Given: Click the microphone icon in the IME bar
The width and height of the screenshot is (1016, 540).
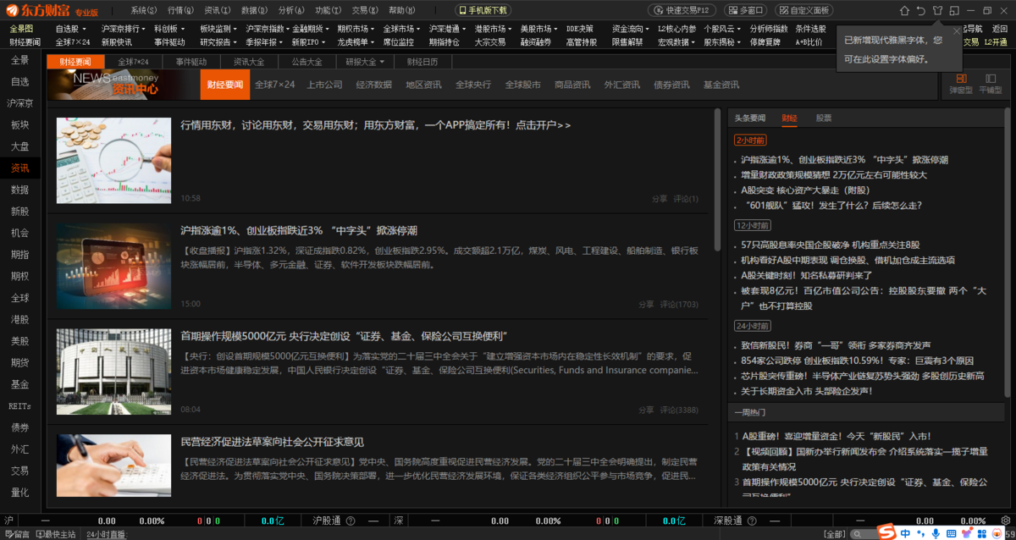Looking at the screenshot, I should (x=936, y=533).
